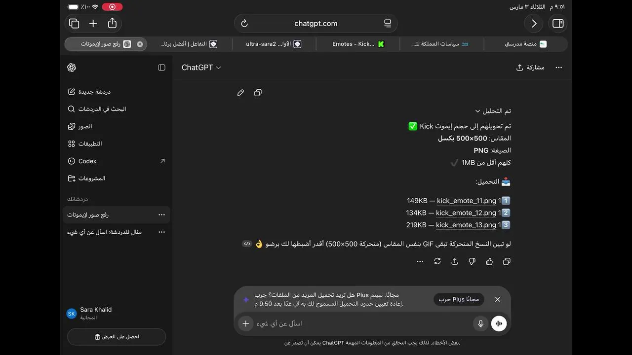
Task: Give the response a thumbs up
Action: pos(489,261)
